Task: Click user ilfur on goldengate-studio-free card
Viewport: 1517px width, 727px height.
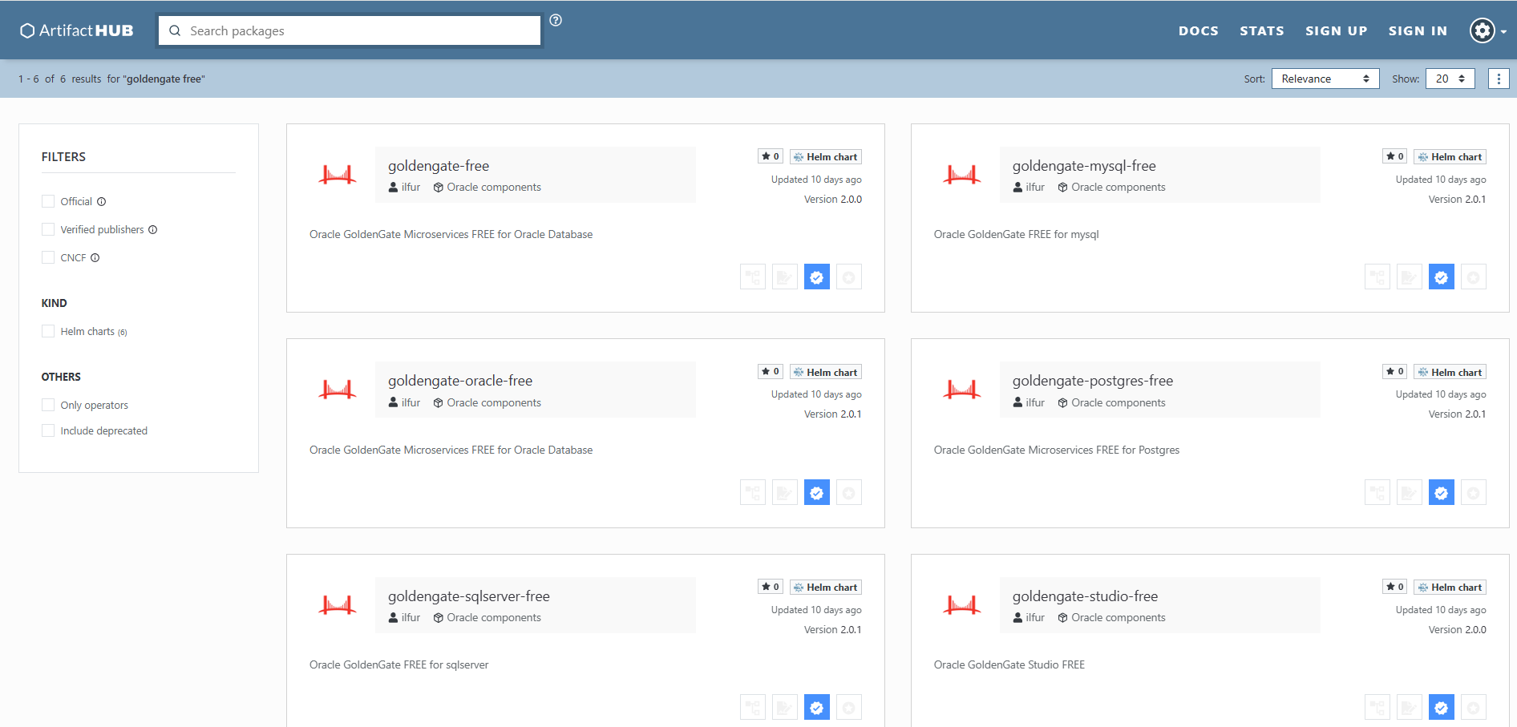Action: pyautogui.click(x=1029, y=618)
